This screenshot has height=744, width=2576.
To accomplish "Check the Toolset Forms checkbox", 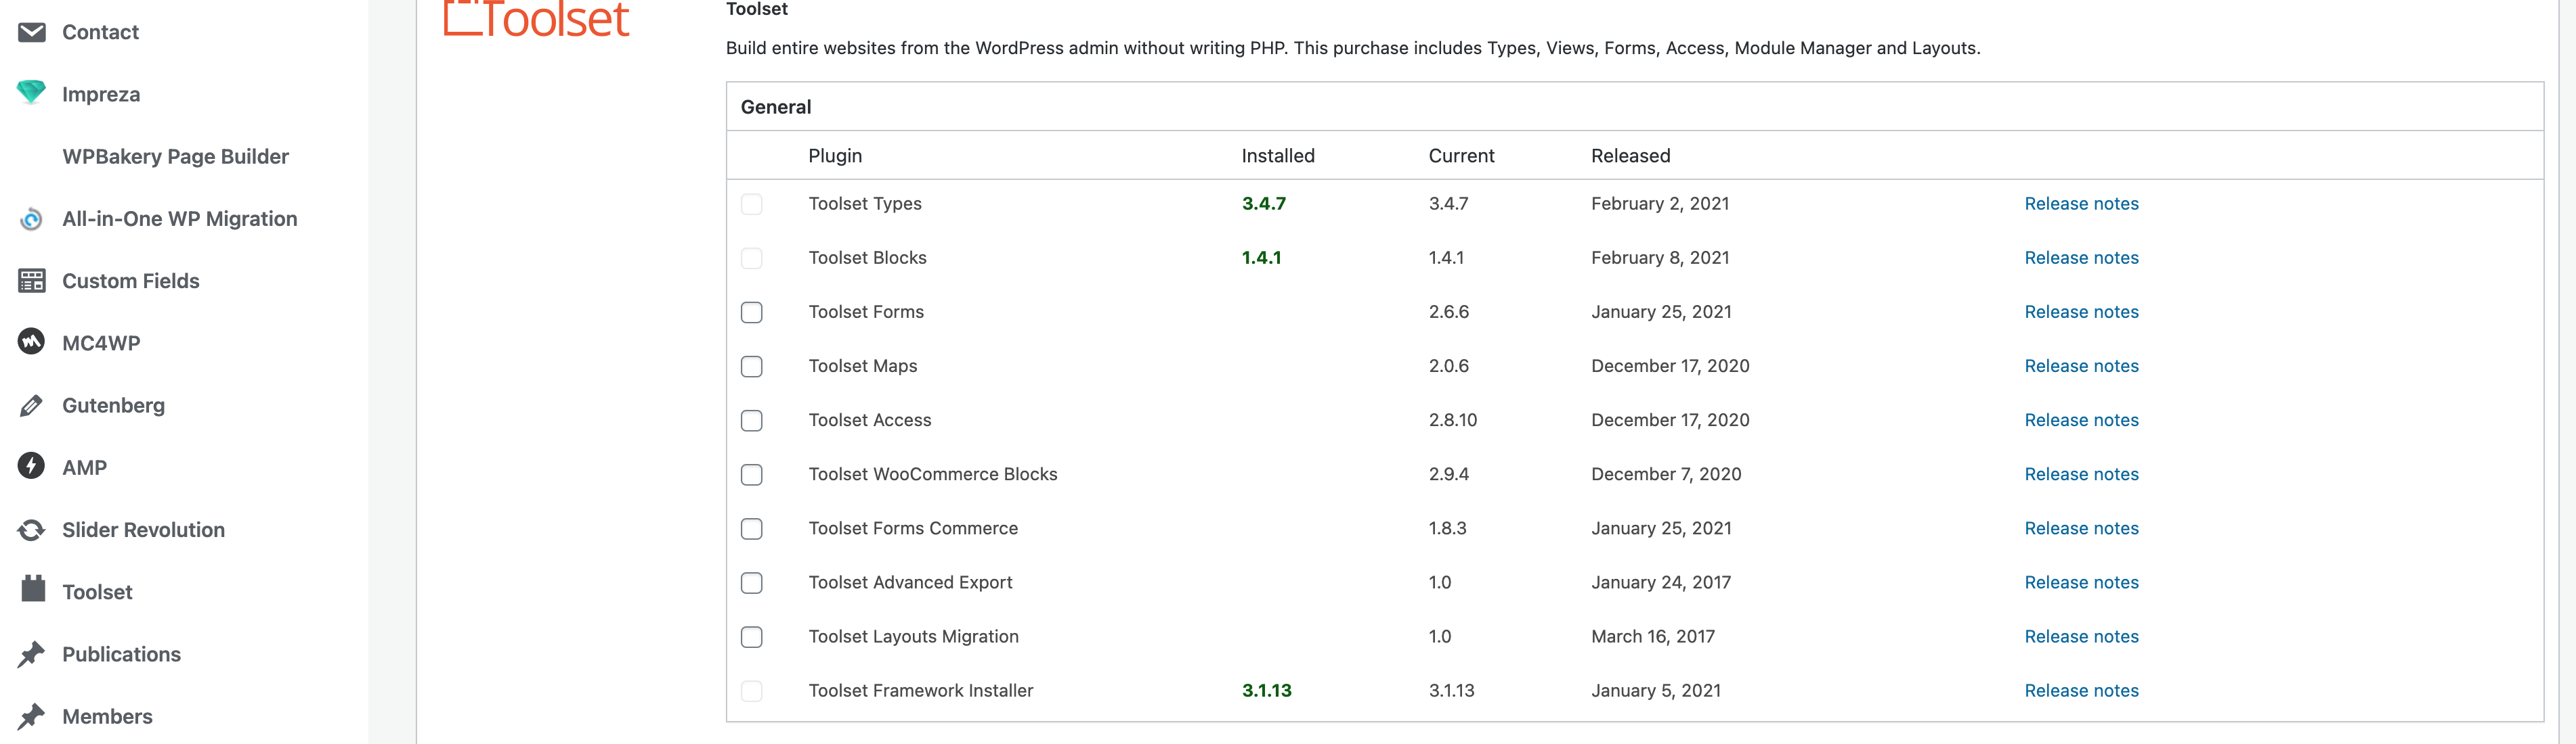I will click(752, 312).
